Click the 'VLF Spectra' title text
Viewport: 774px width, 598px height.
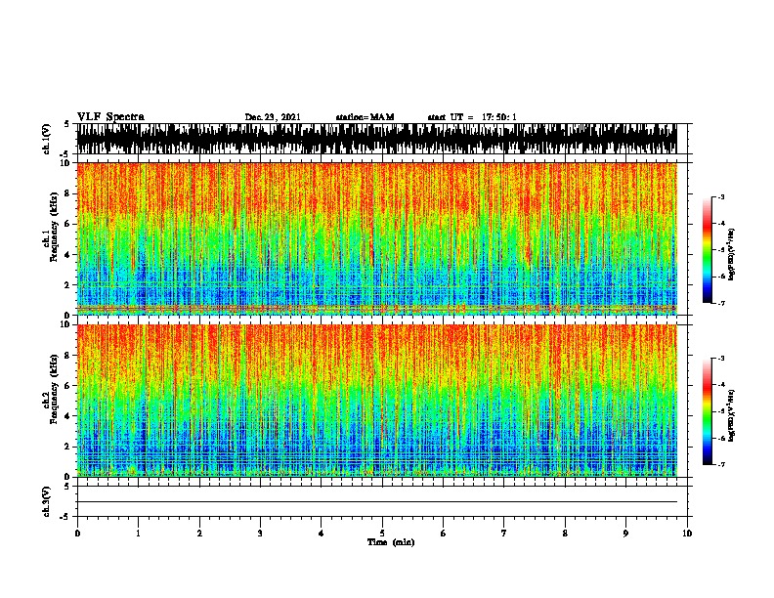pyautogui.click(x=110, y=117)
